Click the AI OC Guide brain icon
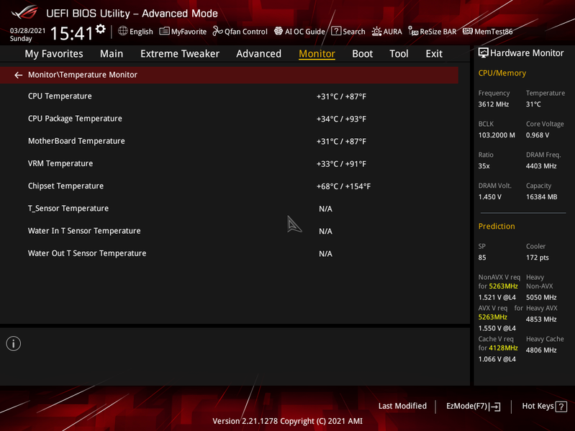The height and width of the screenshot is (431, 575). coord(279,31)
